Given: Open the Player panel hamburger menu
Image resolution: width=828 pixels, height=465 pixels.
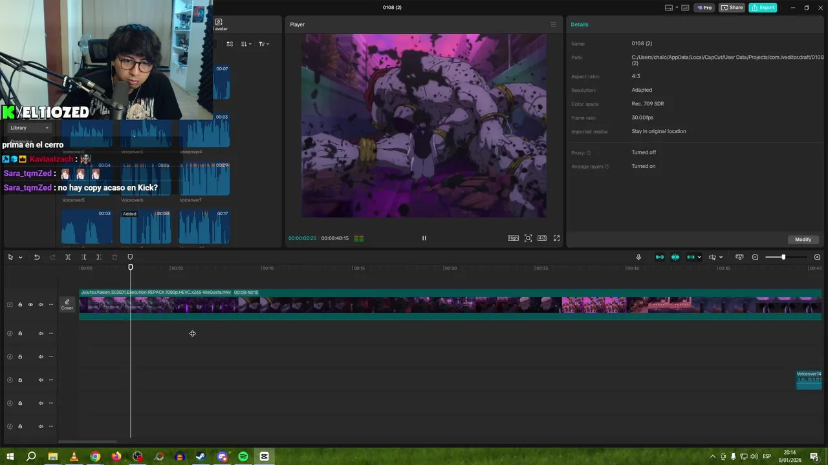Looking at the screenshot, I should pyautogui.click(x=553, y=25).
